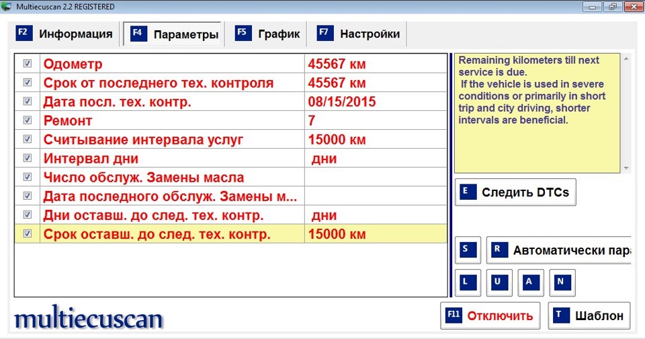Select Считывание интервала услуг row
The height and width of the screenshot is (339, 645).
(230, 140)
